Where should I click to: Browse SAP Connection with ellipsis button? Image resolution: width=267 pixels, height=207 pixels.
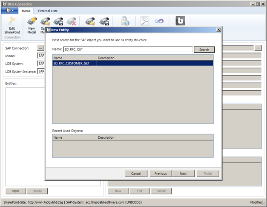coord(40,48)
